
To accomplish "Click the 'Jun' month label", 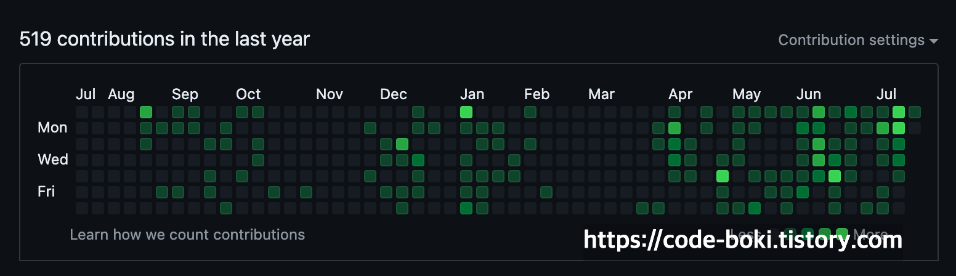I will 809,94.
